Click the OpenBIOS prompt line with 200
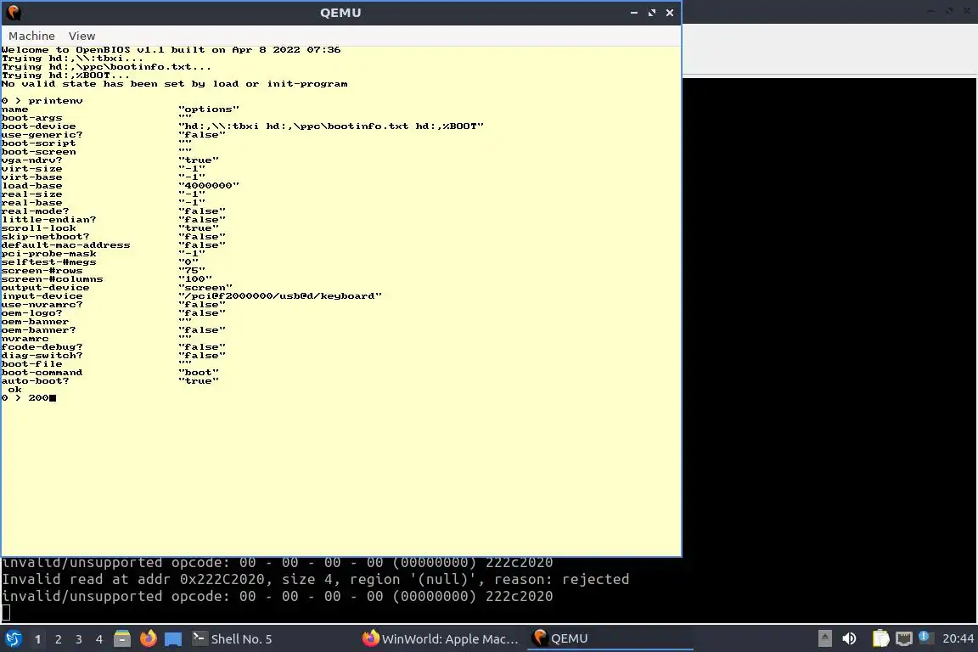The width and height of the screenshot is (978, 652). (x=29, y=398)
